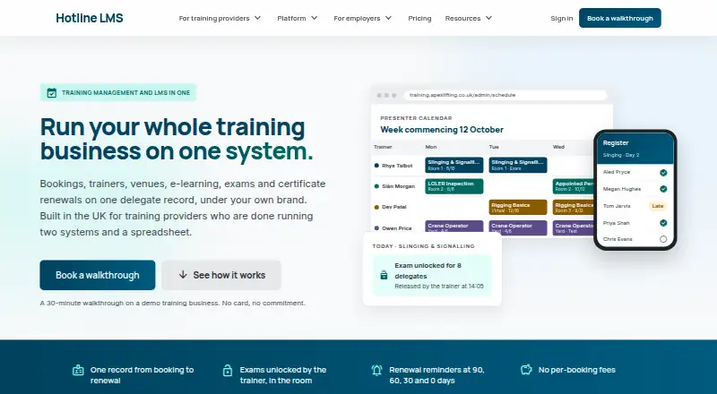Open the Pricing page
This screenshot has width=717, height=394.
coord(419,18)
